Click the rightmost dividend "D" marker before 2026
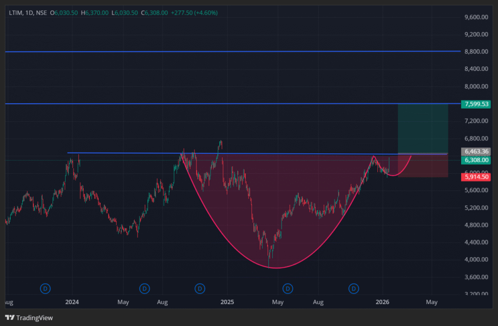Screen dimensions: 498x326 354,289
